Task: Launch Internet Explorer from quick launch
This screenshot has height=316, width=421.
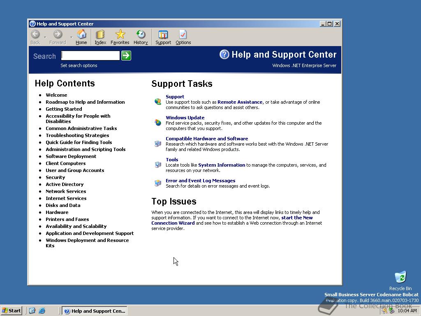Action: point(42,311)
